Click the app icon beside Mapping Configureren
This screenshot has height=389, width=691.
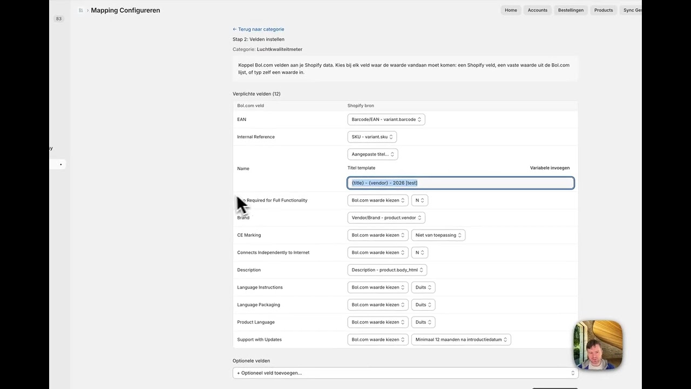tap(81, 10)
